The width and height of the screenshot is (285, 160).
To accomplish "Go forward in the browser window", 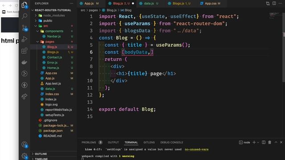I will 10,5.
